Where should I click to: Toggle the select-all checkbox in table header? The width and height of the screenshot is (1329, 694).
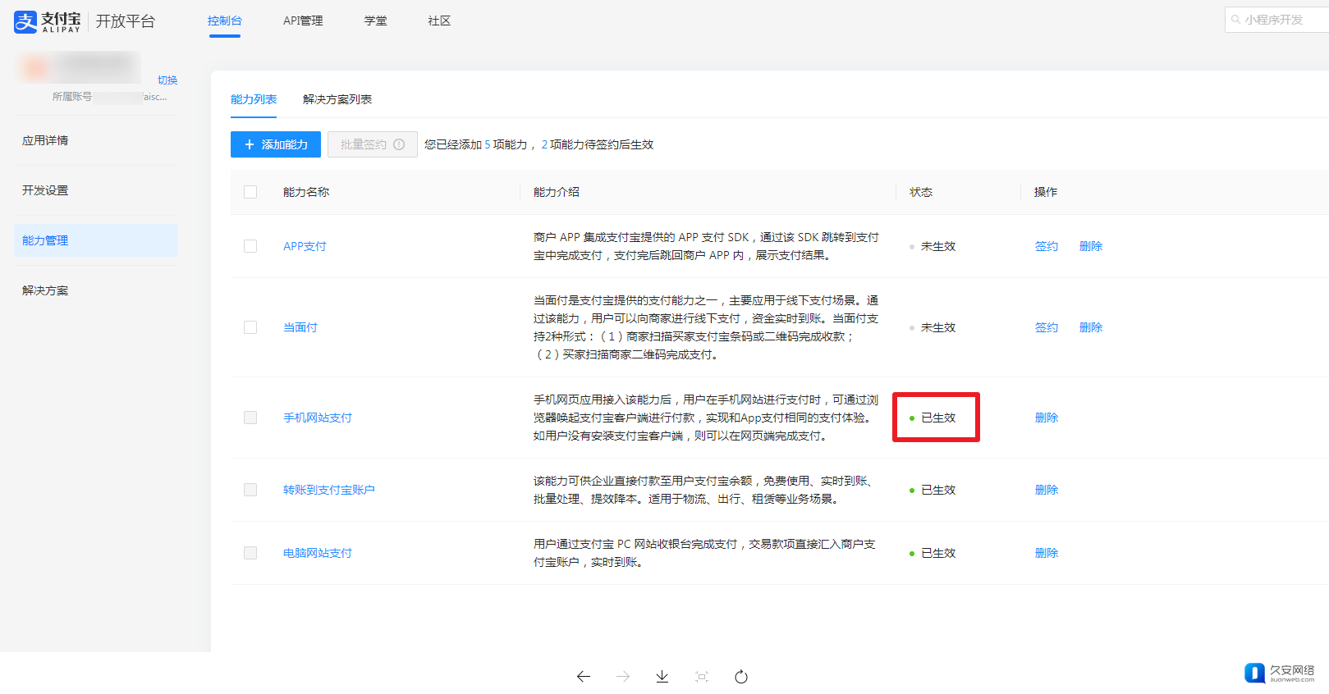tap(250, 192)
